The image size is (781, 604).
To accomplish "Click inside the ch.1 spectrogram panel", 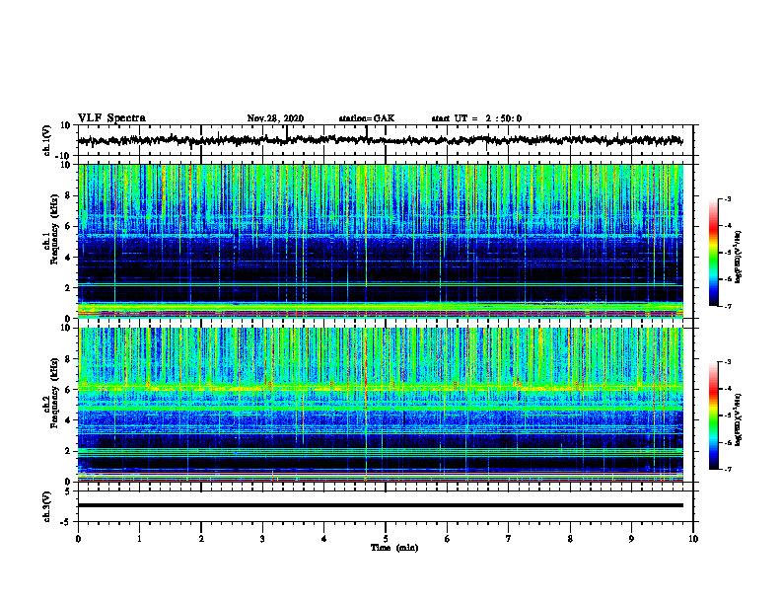I will tap(381, 241).
